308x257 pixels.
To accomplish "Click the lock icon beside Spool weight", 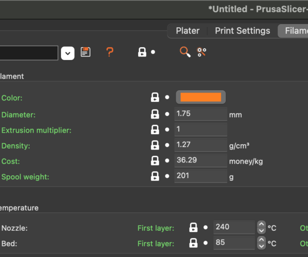I will (155, 176).
